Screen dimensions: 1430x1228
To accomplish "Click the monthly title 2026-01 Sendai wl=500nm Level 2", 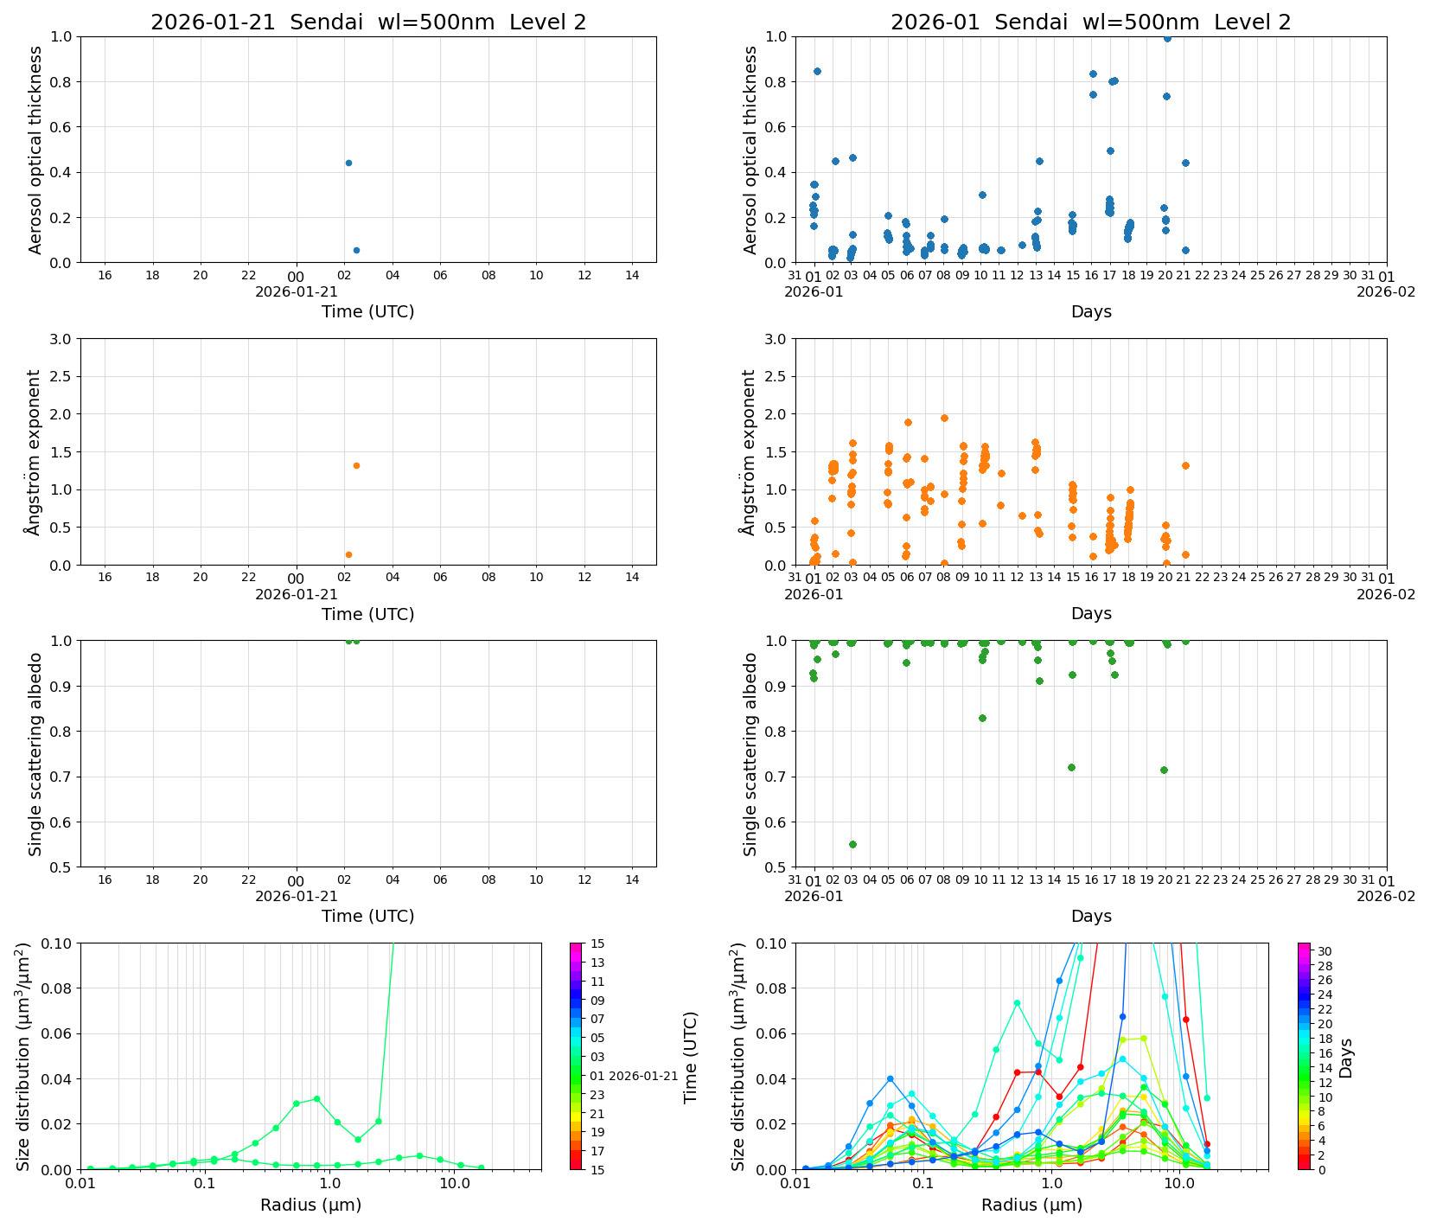I will click(x=1091, y=19).
